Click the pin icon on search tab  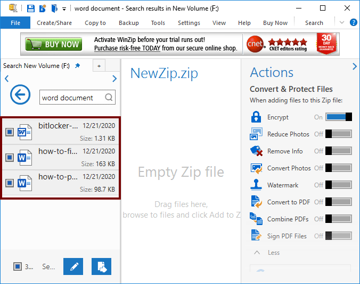[x=78, y=66]
